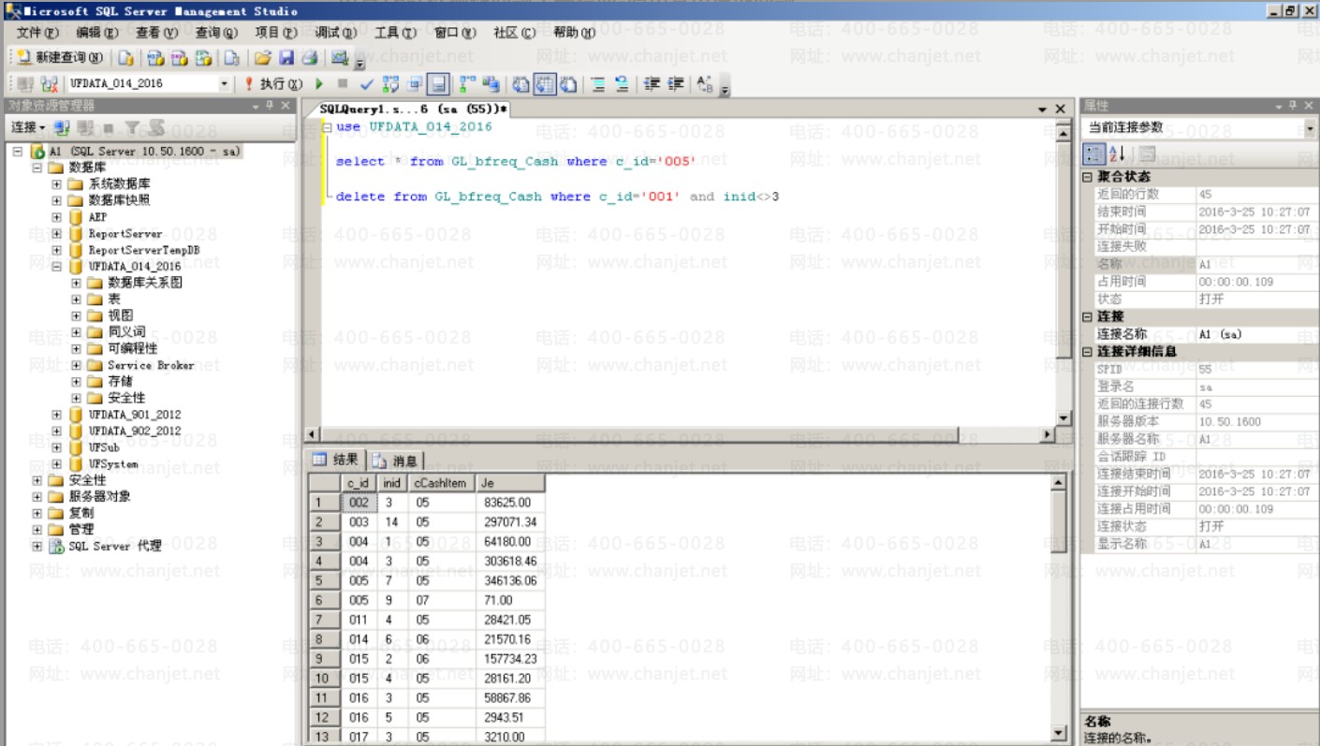Open the 工具 menu
1320x746 pixels.
[x=395, y=33]
